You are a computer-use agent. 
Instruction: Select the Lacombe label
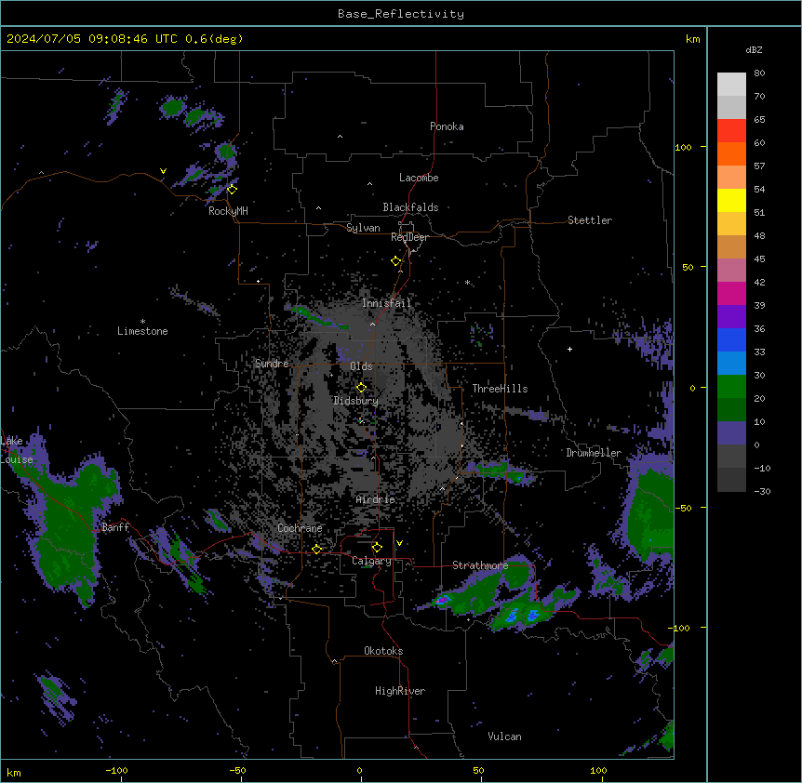(419, 178)
